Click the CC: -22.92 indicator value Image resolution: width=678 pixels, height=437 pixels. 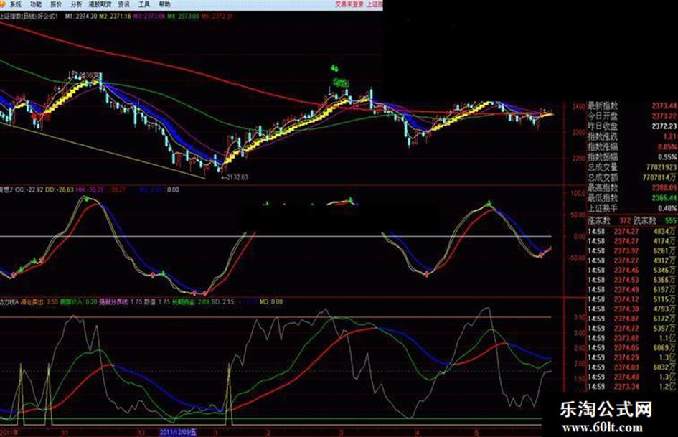(29, 189)
